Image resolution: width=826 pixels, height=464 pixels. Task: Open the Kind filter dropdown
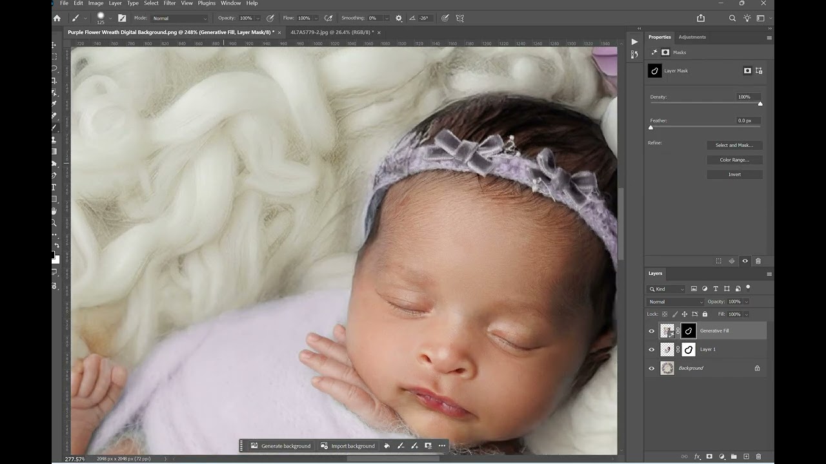(667, 289)
